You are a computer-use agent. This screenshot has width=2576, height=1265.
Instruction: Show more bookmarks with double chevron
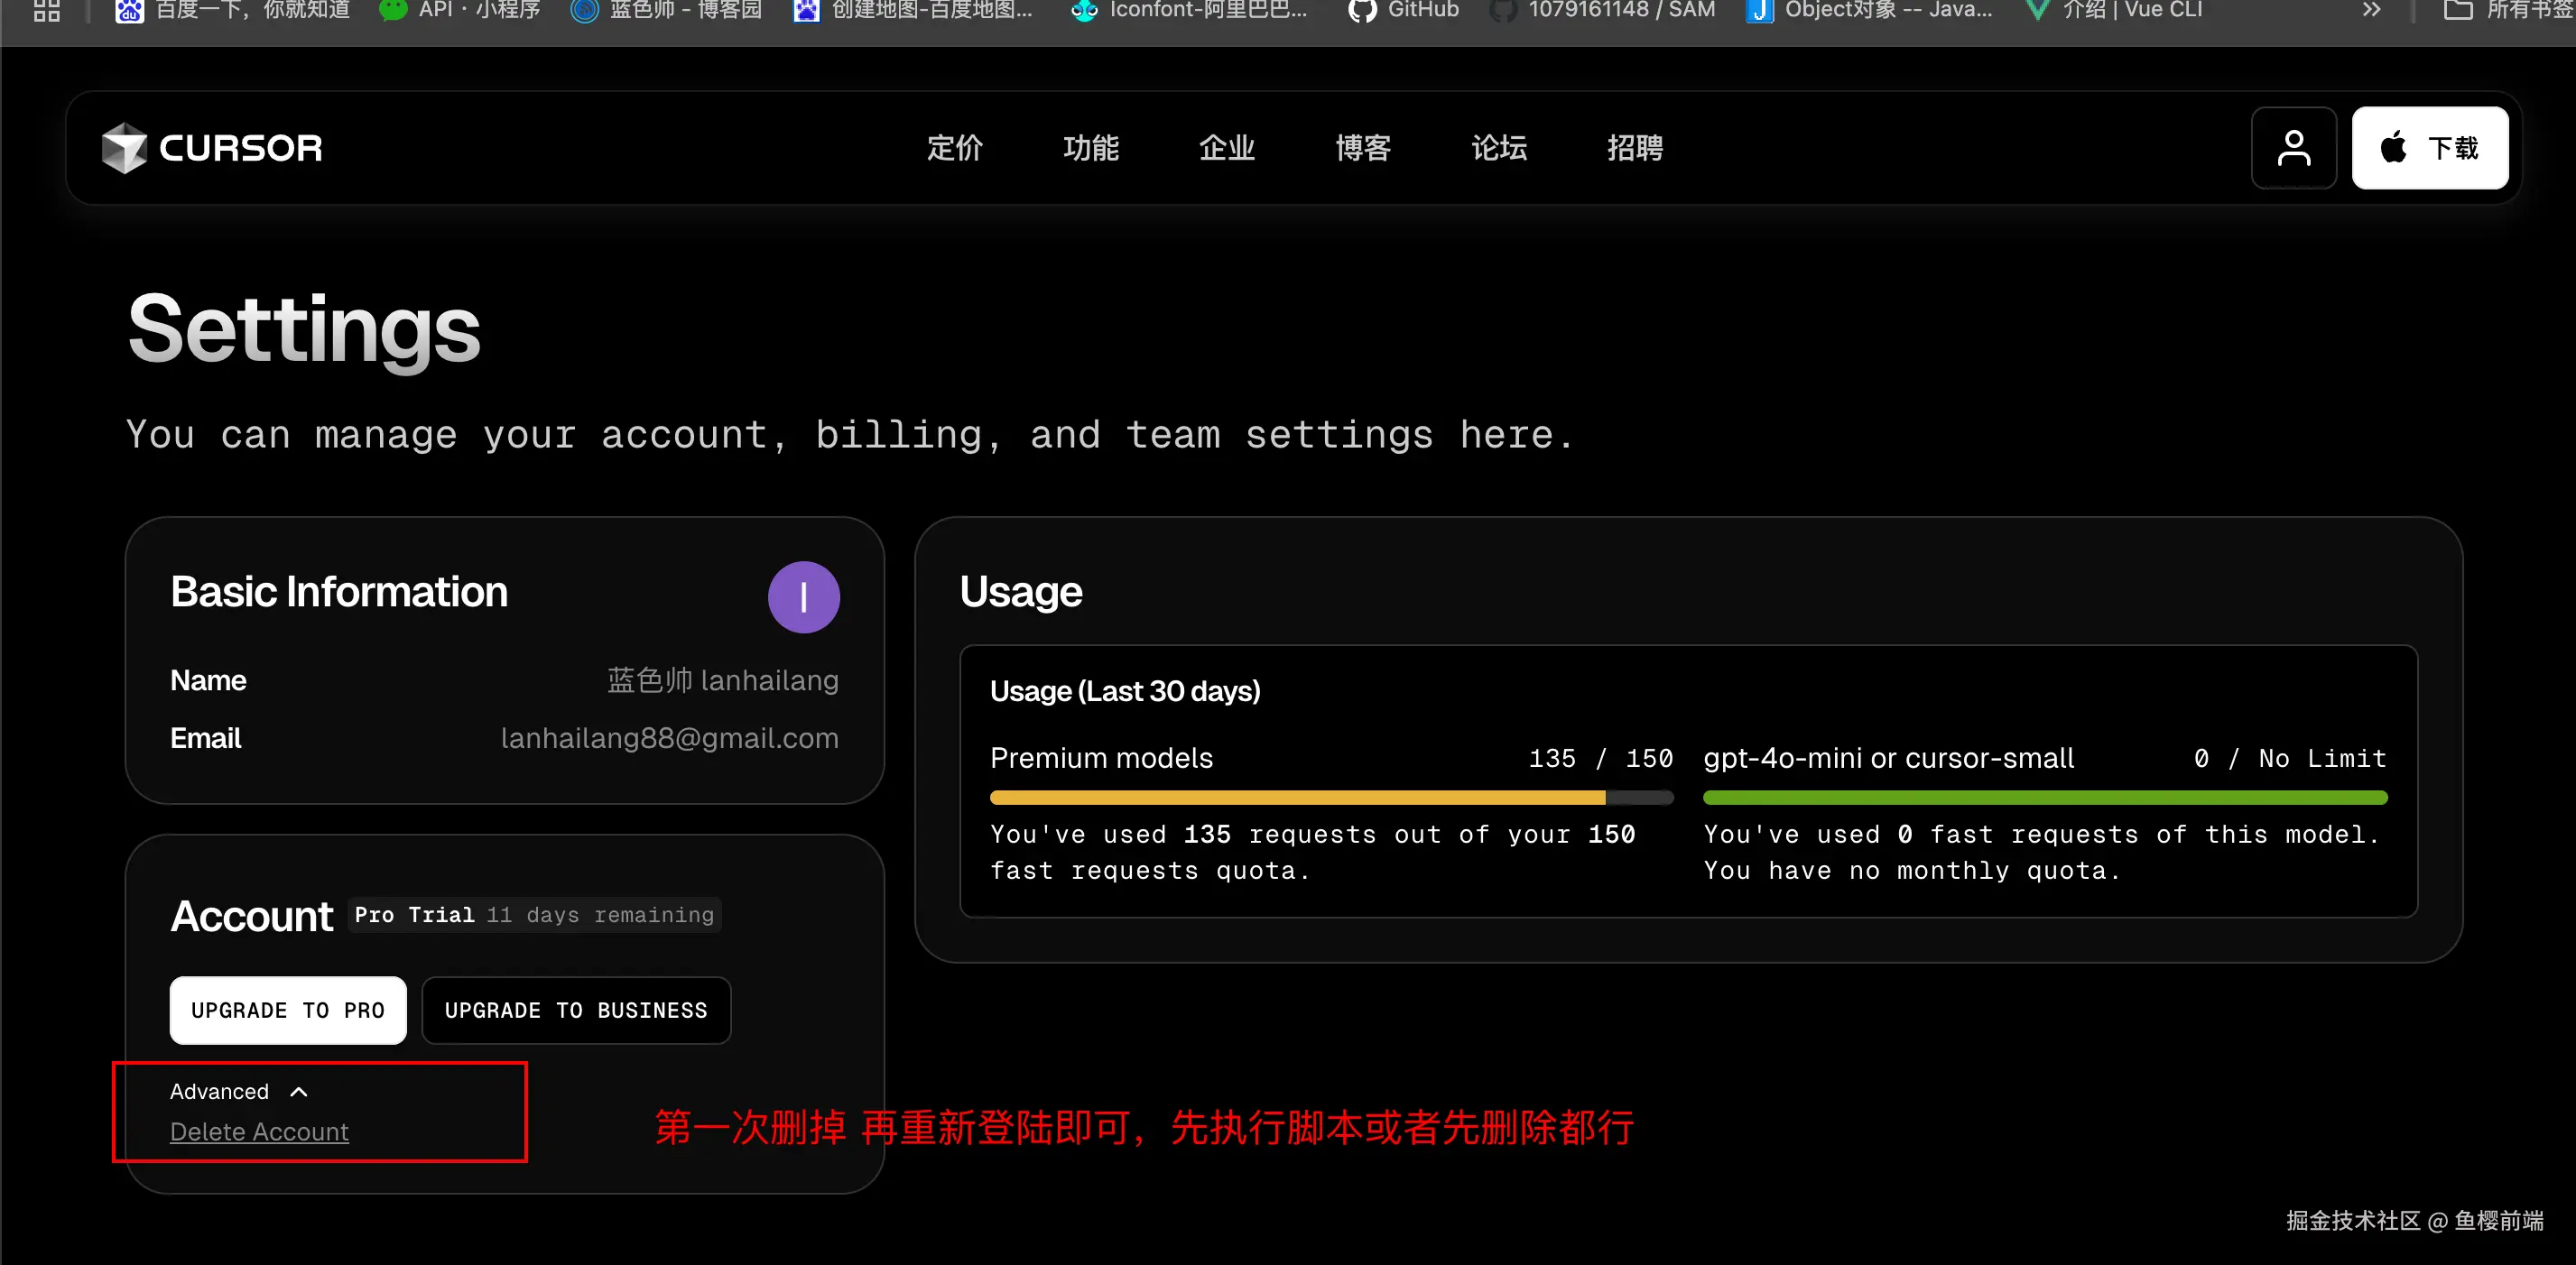(2371, 10)
